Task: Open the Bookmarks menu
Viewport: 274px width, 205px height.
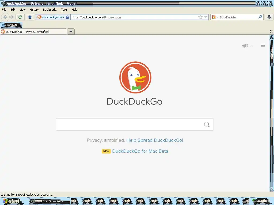Action: click(50, 10)
